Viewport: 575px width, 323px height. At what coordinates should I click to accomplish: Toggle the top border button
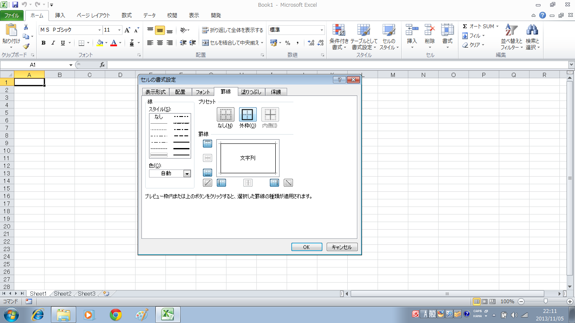(x=208, y=144)
